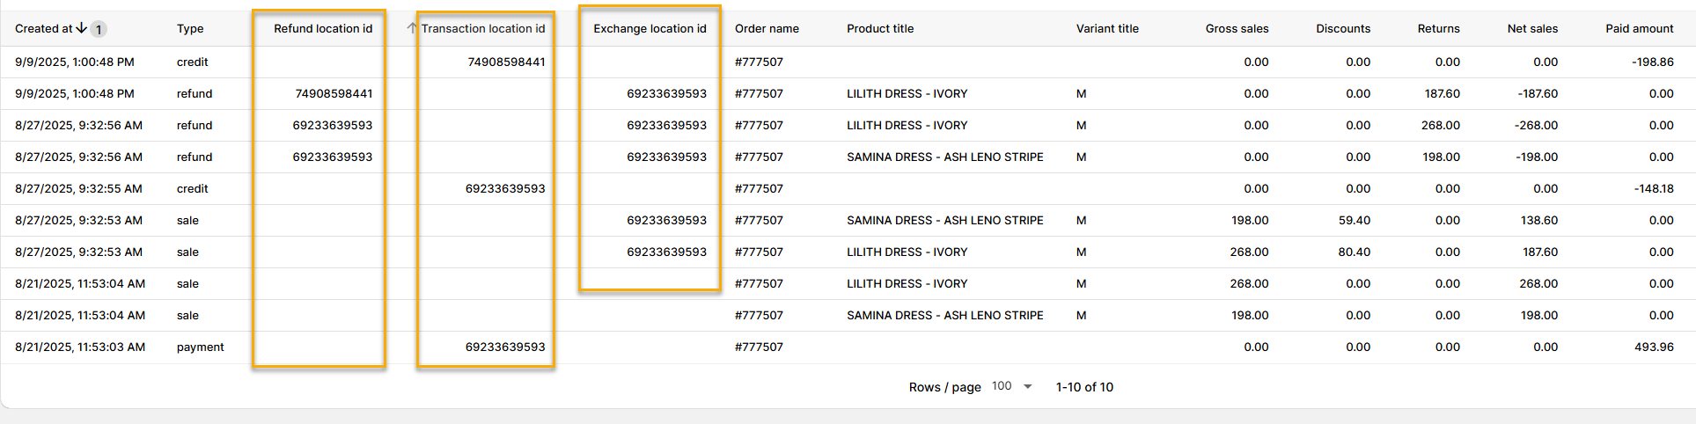Sort by the Gross sales column header
The height and width of the screenshot is (424, 1696).
tap(1237, 28)
